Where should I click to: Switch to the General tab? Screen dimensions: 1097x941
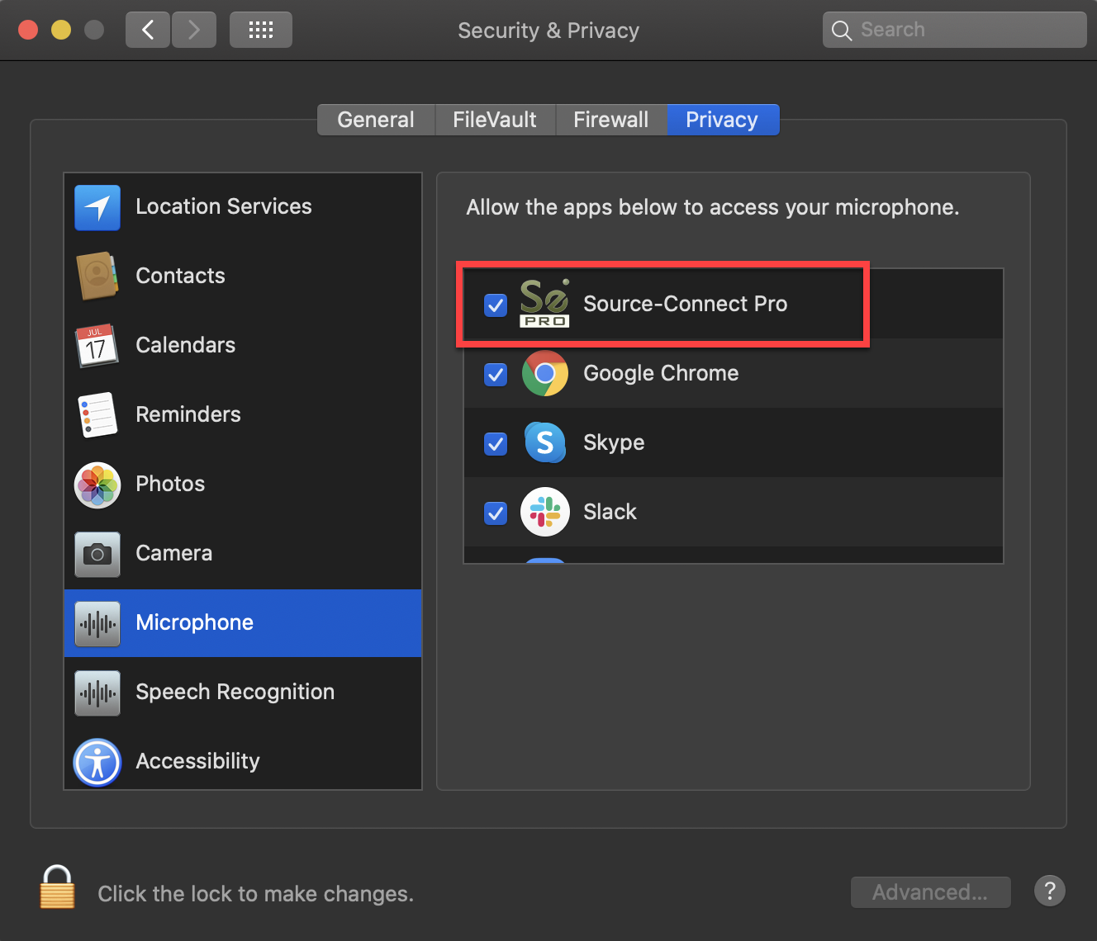[376, 120]
